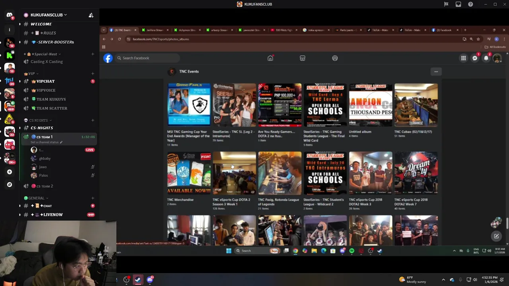Open the VIPCHAT channel
The height and width of the screenshot is (286, 509).
pos(59,81)
